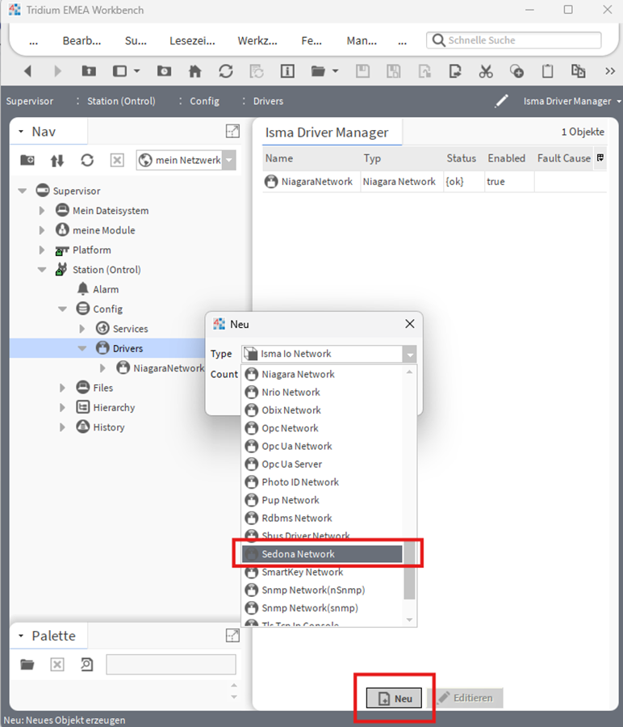
Task: Select Platform in the Nav tree
Action: point(92,250)
